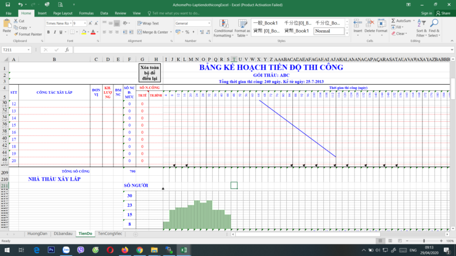Open the font size dropdown
Image resolution: width=456 pixels, height=256 pixels.
tap(85, 23)
